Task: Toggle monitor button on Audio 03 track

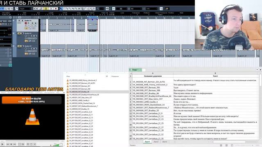Action: click(28, 49)
